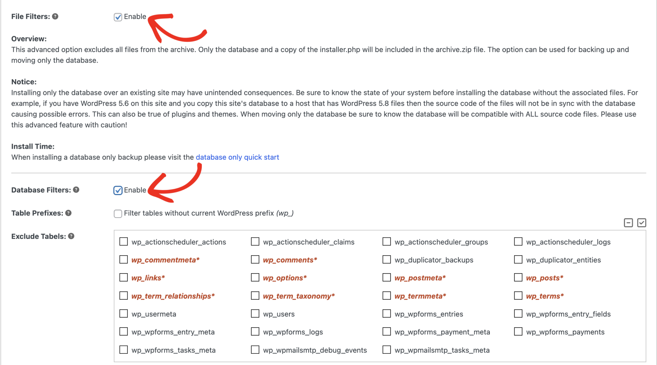Click the deselect-all minus icon above the table list
Screen dimensions: 657x365
pyautogui.click(x=628, y=223)
